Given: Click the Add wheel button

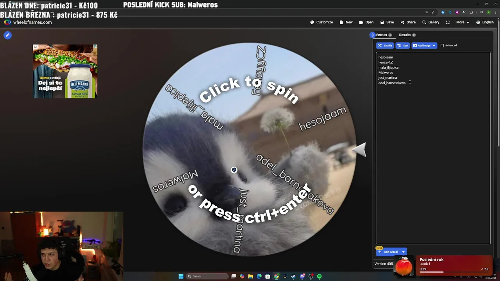Looking at the screenshot, I should tap(388, 252).
